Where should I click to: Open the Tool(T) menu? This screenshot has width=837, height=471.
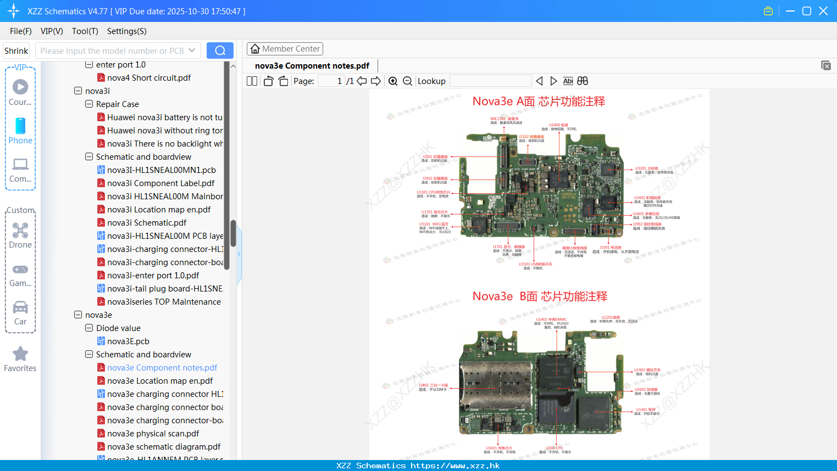point(85,31)
